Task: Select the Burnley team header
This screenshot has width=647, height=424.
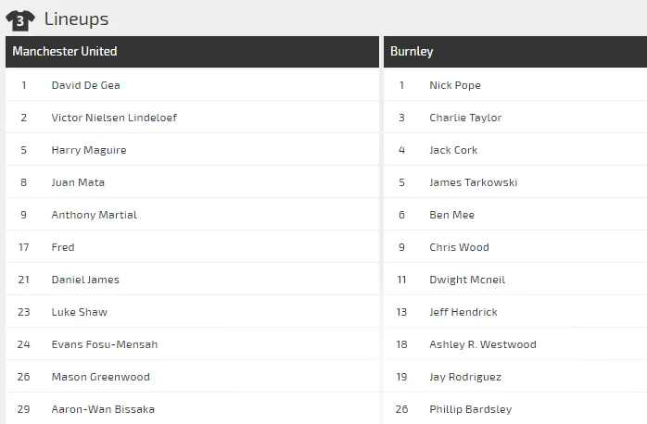Action: coord(412,52)
